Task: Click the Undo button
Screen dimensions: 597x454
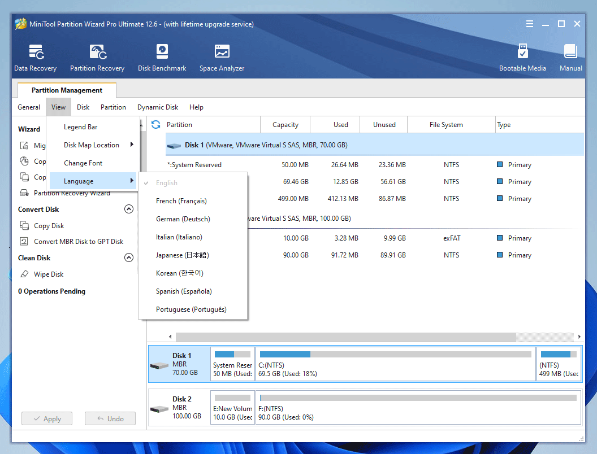Action: (x=110, y=418)
